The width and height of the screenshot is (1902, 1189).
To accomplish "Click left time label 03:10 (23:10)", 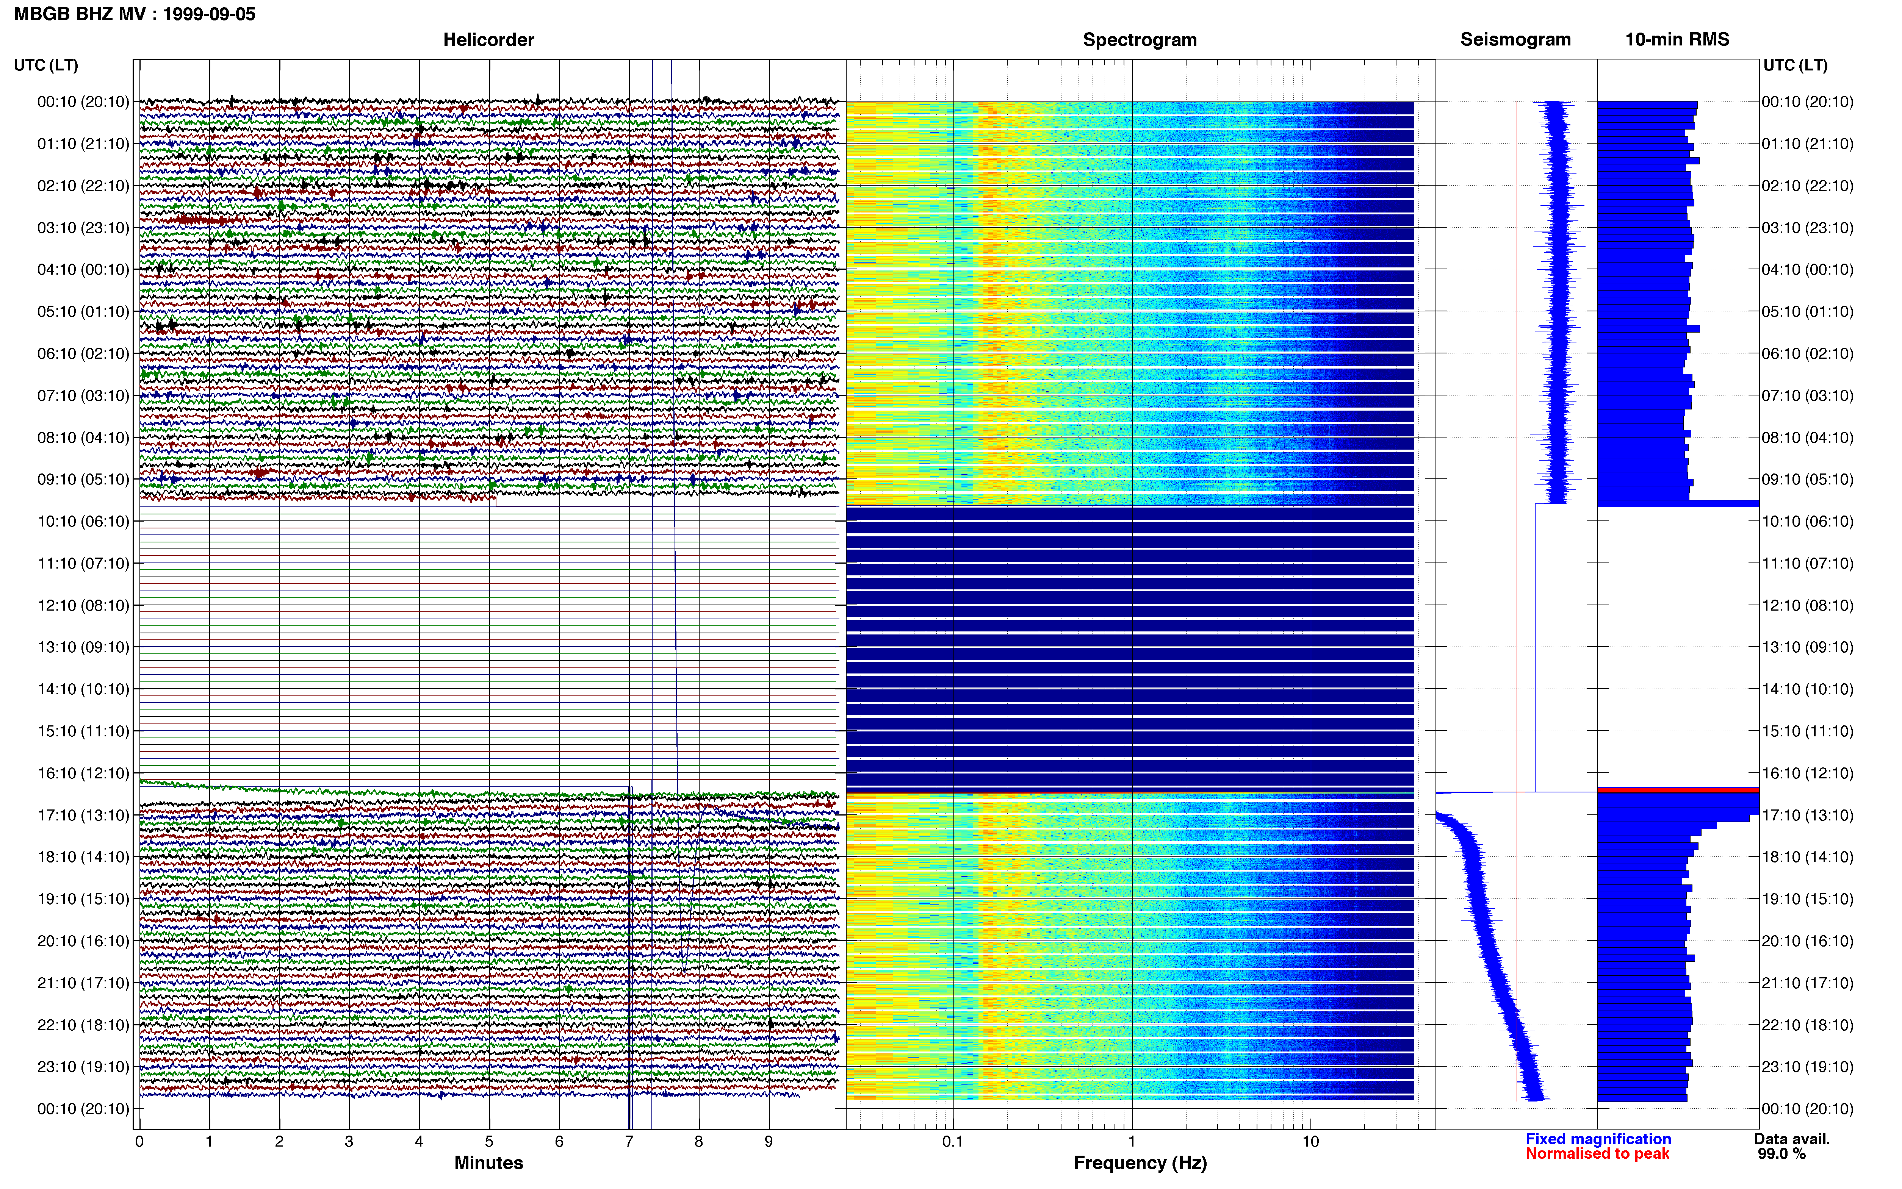I will coord(83,228).
